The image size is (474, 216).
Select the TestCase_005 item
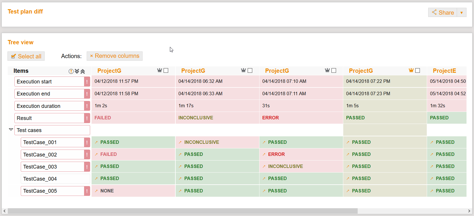pos(52,191)
